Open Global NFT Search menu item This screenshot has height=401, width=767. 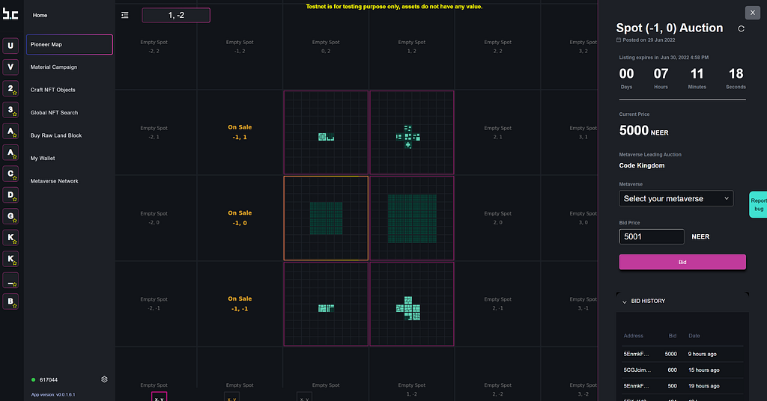tap(54, 112)
